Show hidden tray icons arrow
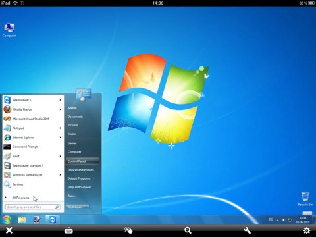Viewport: 316px width, 237px height. 278,220
